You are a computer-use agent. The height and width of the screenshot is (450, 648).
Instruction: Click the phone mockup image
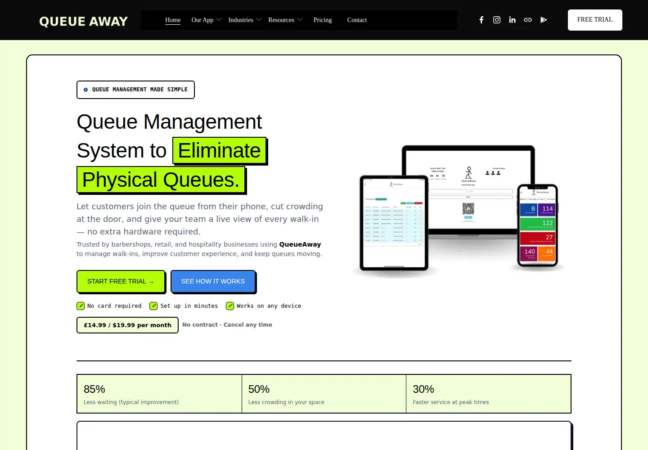[538, 225]
